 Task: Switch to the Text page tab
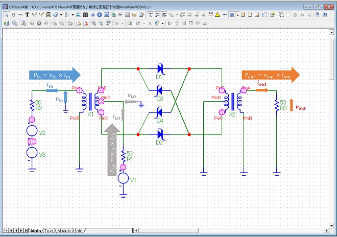click(49, 231)
